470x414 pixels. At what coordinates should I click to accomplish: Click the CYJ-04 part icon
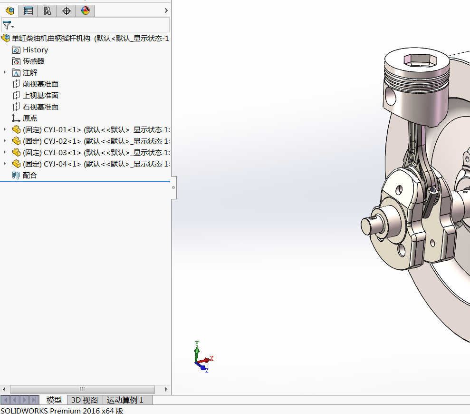[16, 164]
